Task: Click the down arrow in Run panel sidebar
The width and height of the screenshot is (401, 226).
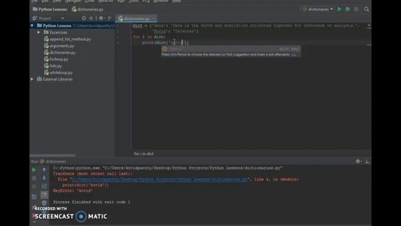Action: (44, 178)
